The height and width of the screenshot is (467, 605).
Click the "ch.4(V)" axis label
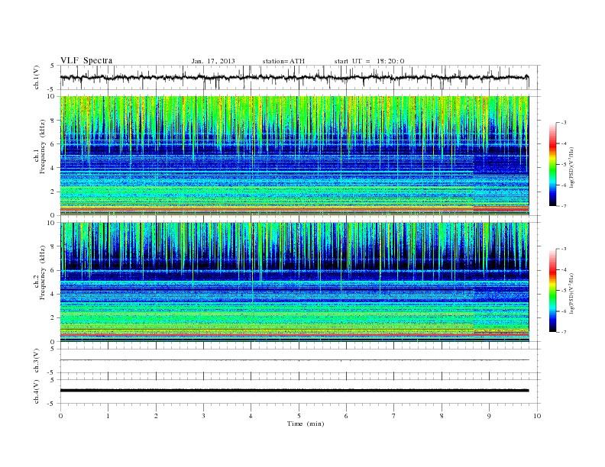[37, 391]
